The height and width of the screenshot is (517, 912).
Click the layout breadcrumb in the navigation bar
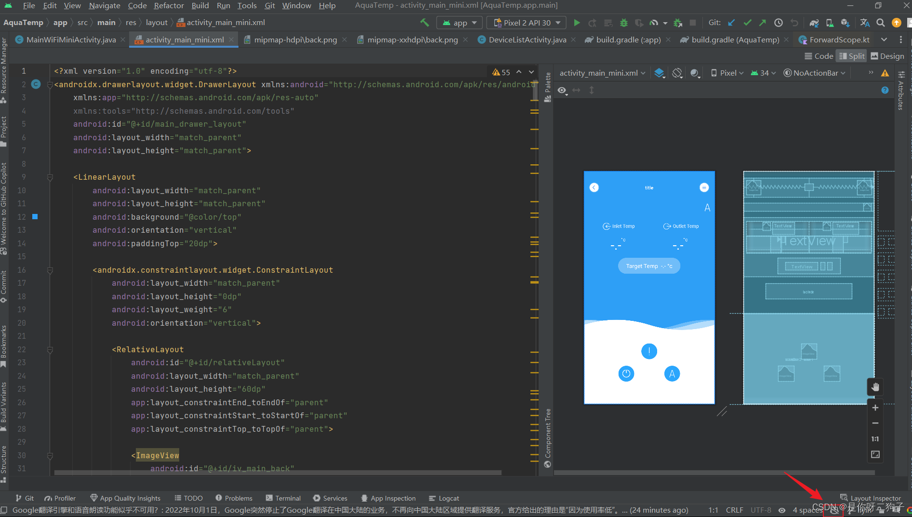tap(157, 22)
